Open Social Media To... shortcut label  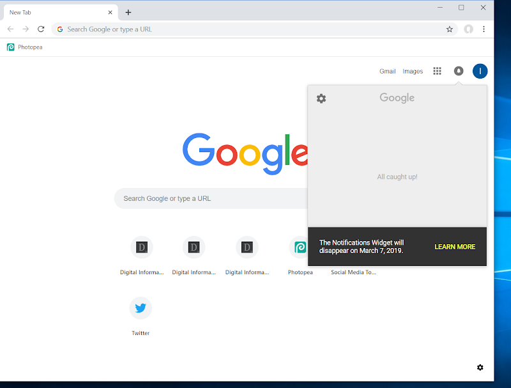[353, 272]
